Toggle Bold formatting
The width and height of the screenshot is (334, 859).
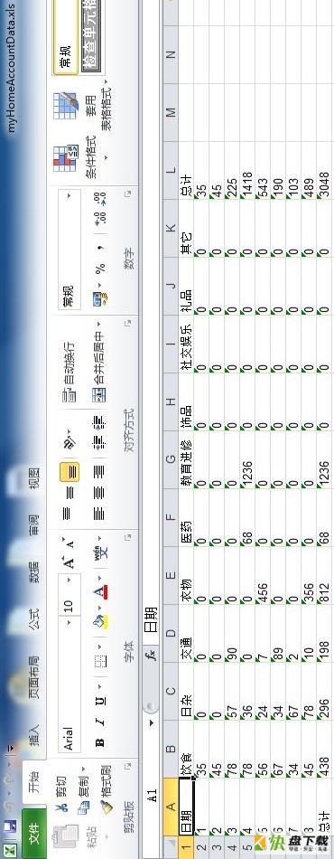tap(100, 743)
